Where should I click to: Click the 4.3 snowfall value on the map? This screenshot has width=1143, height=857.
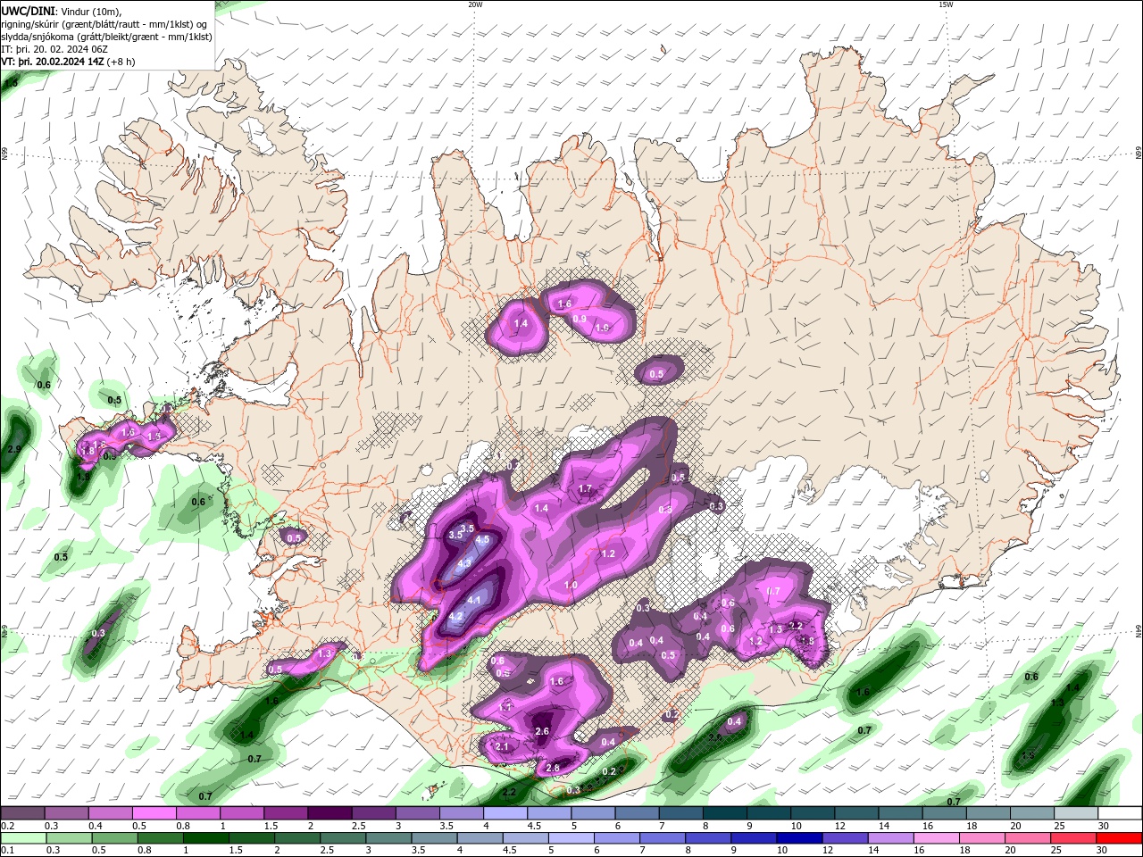coord(464,563)
